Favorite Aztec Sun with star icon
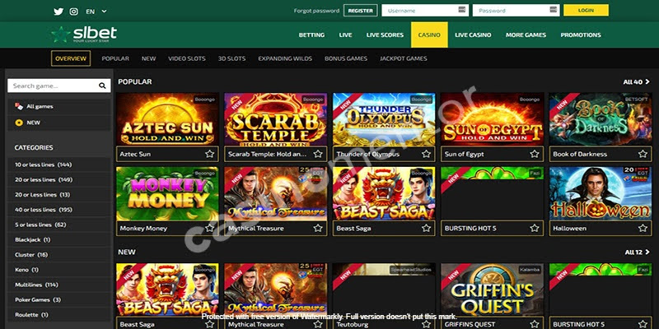Screen dimensions: 659x329 209,154
